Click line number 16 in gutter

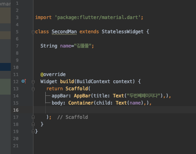click(x=16, y=110)
